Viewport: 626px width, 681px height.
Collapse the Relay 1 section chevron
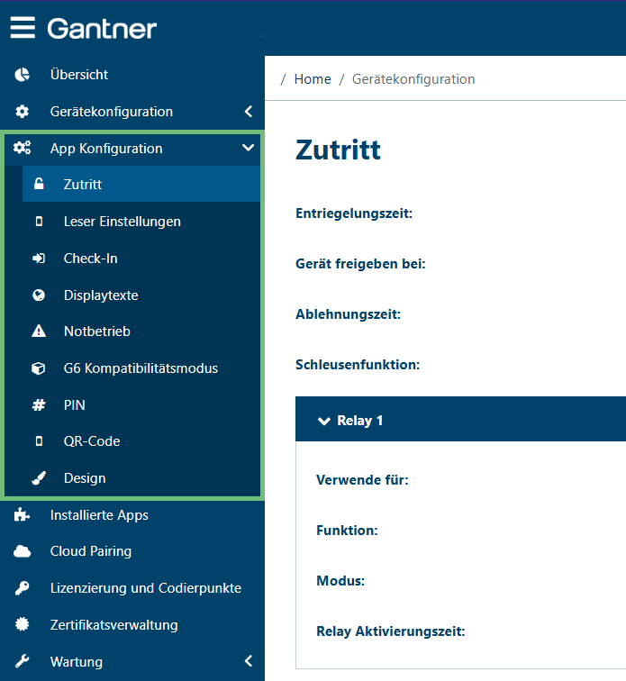(324, 421)
